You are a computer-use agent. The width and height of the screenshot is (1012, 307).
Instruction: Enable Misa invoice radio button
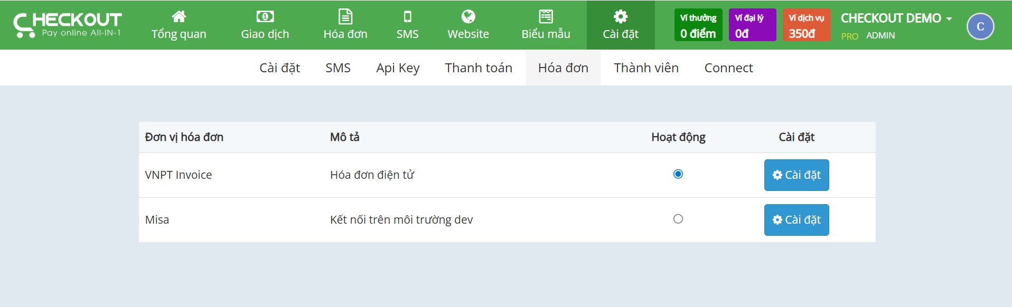click(x=678, y=219)
